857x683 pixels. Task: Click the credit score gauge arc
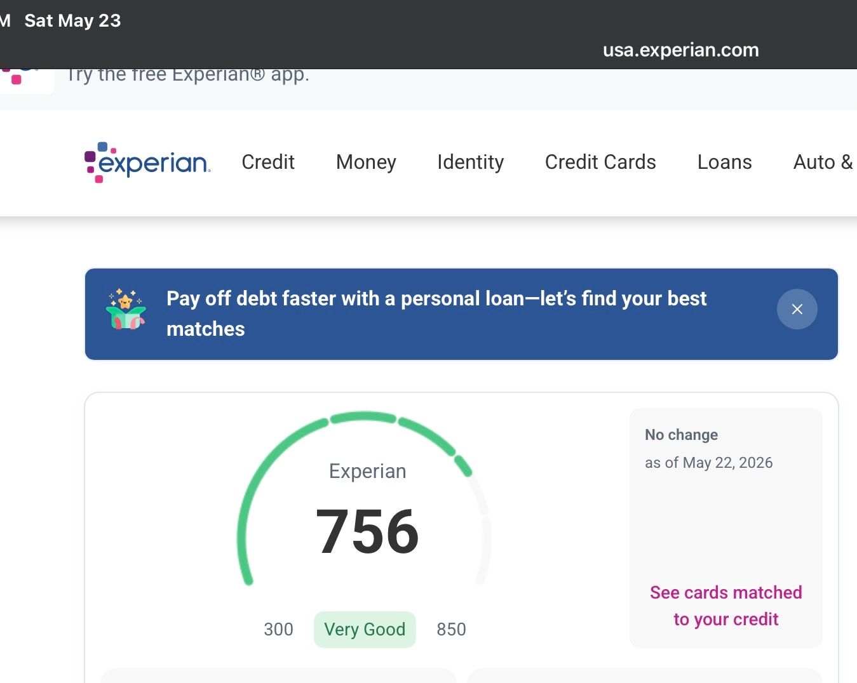[364, 499]
